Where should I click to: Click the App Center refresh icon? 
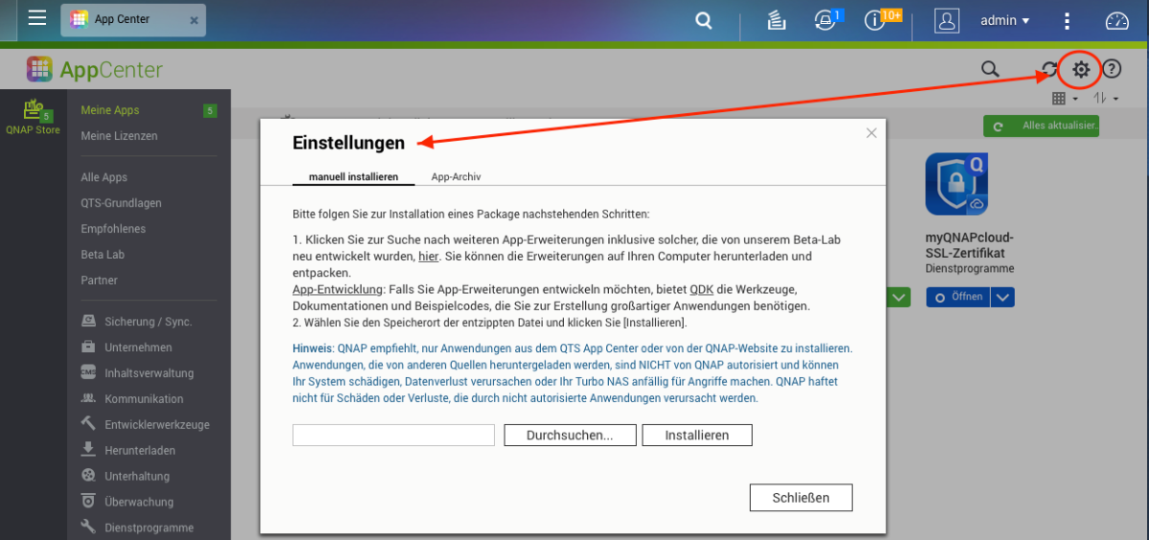click(x=1049, y=70)
